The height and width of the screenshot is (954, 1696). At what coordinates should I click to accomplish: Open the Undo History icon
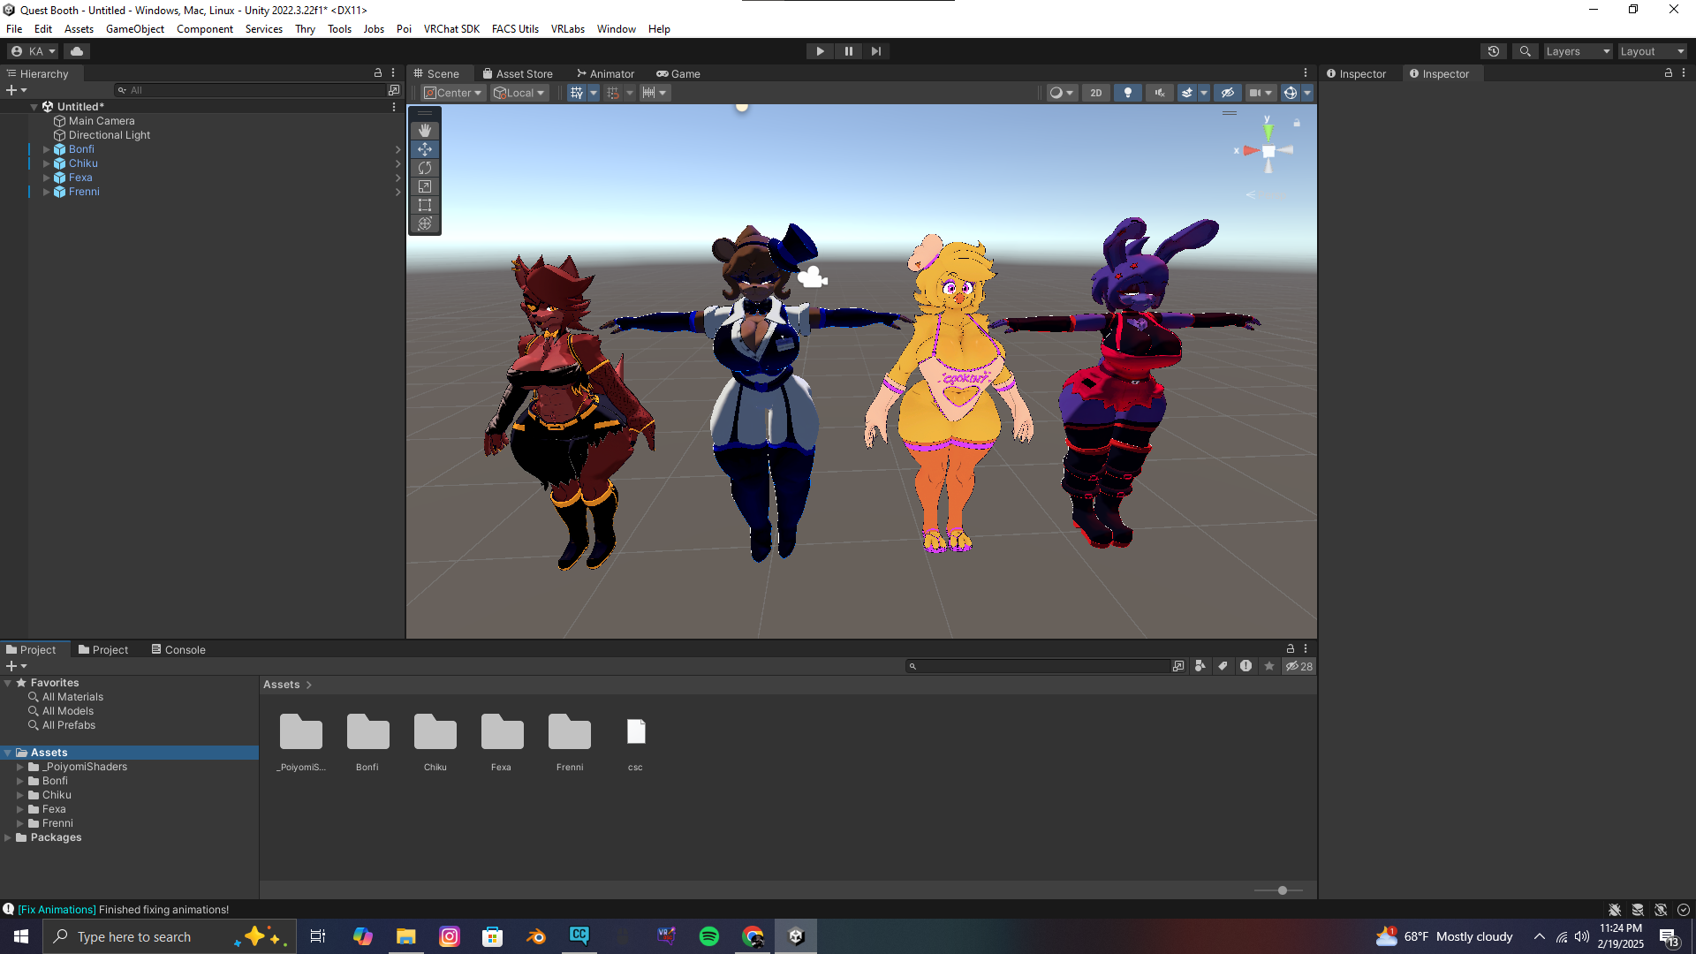tap(1494, 51)
